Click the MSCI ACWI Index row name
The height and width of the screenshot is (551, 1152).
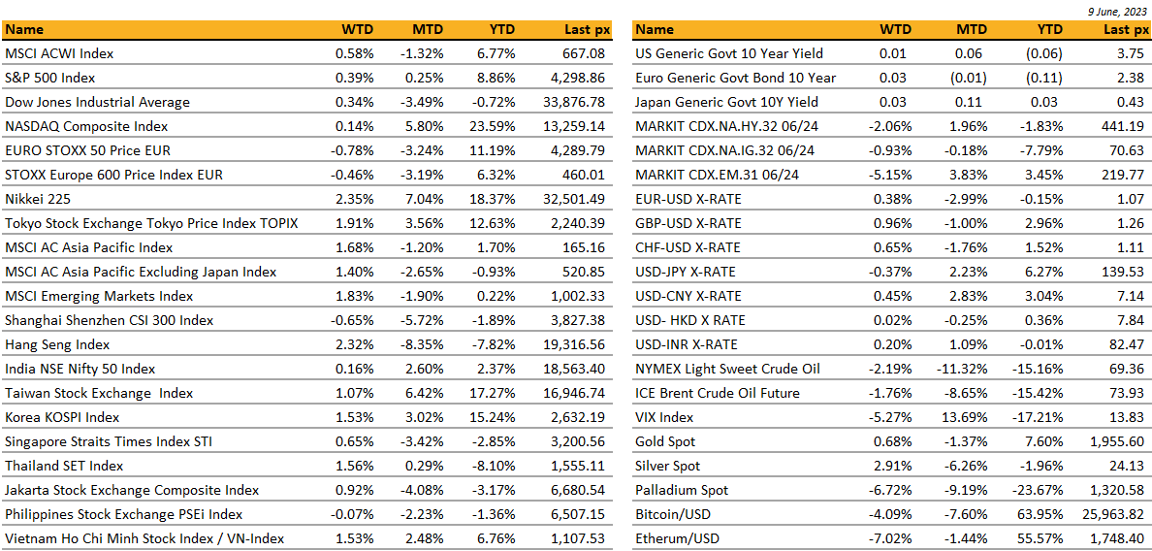(59, 53)
